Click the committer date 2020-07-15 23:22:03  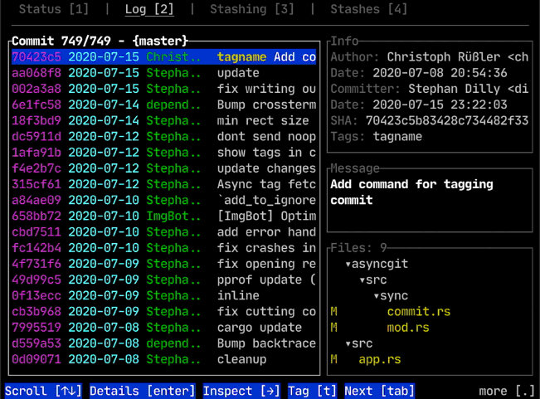pos(440,105)
